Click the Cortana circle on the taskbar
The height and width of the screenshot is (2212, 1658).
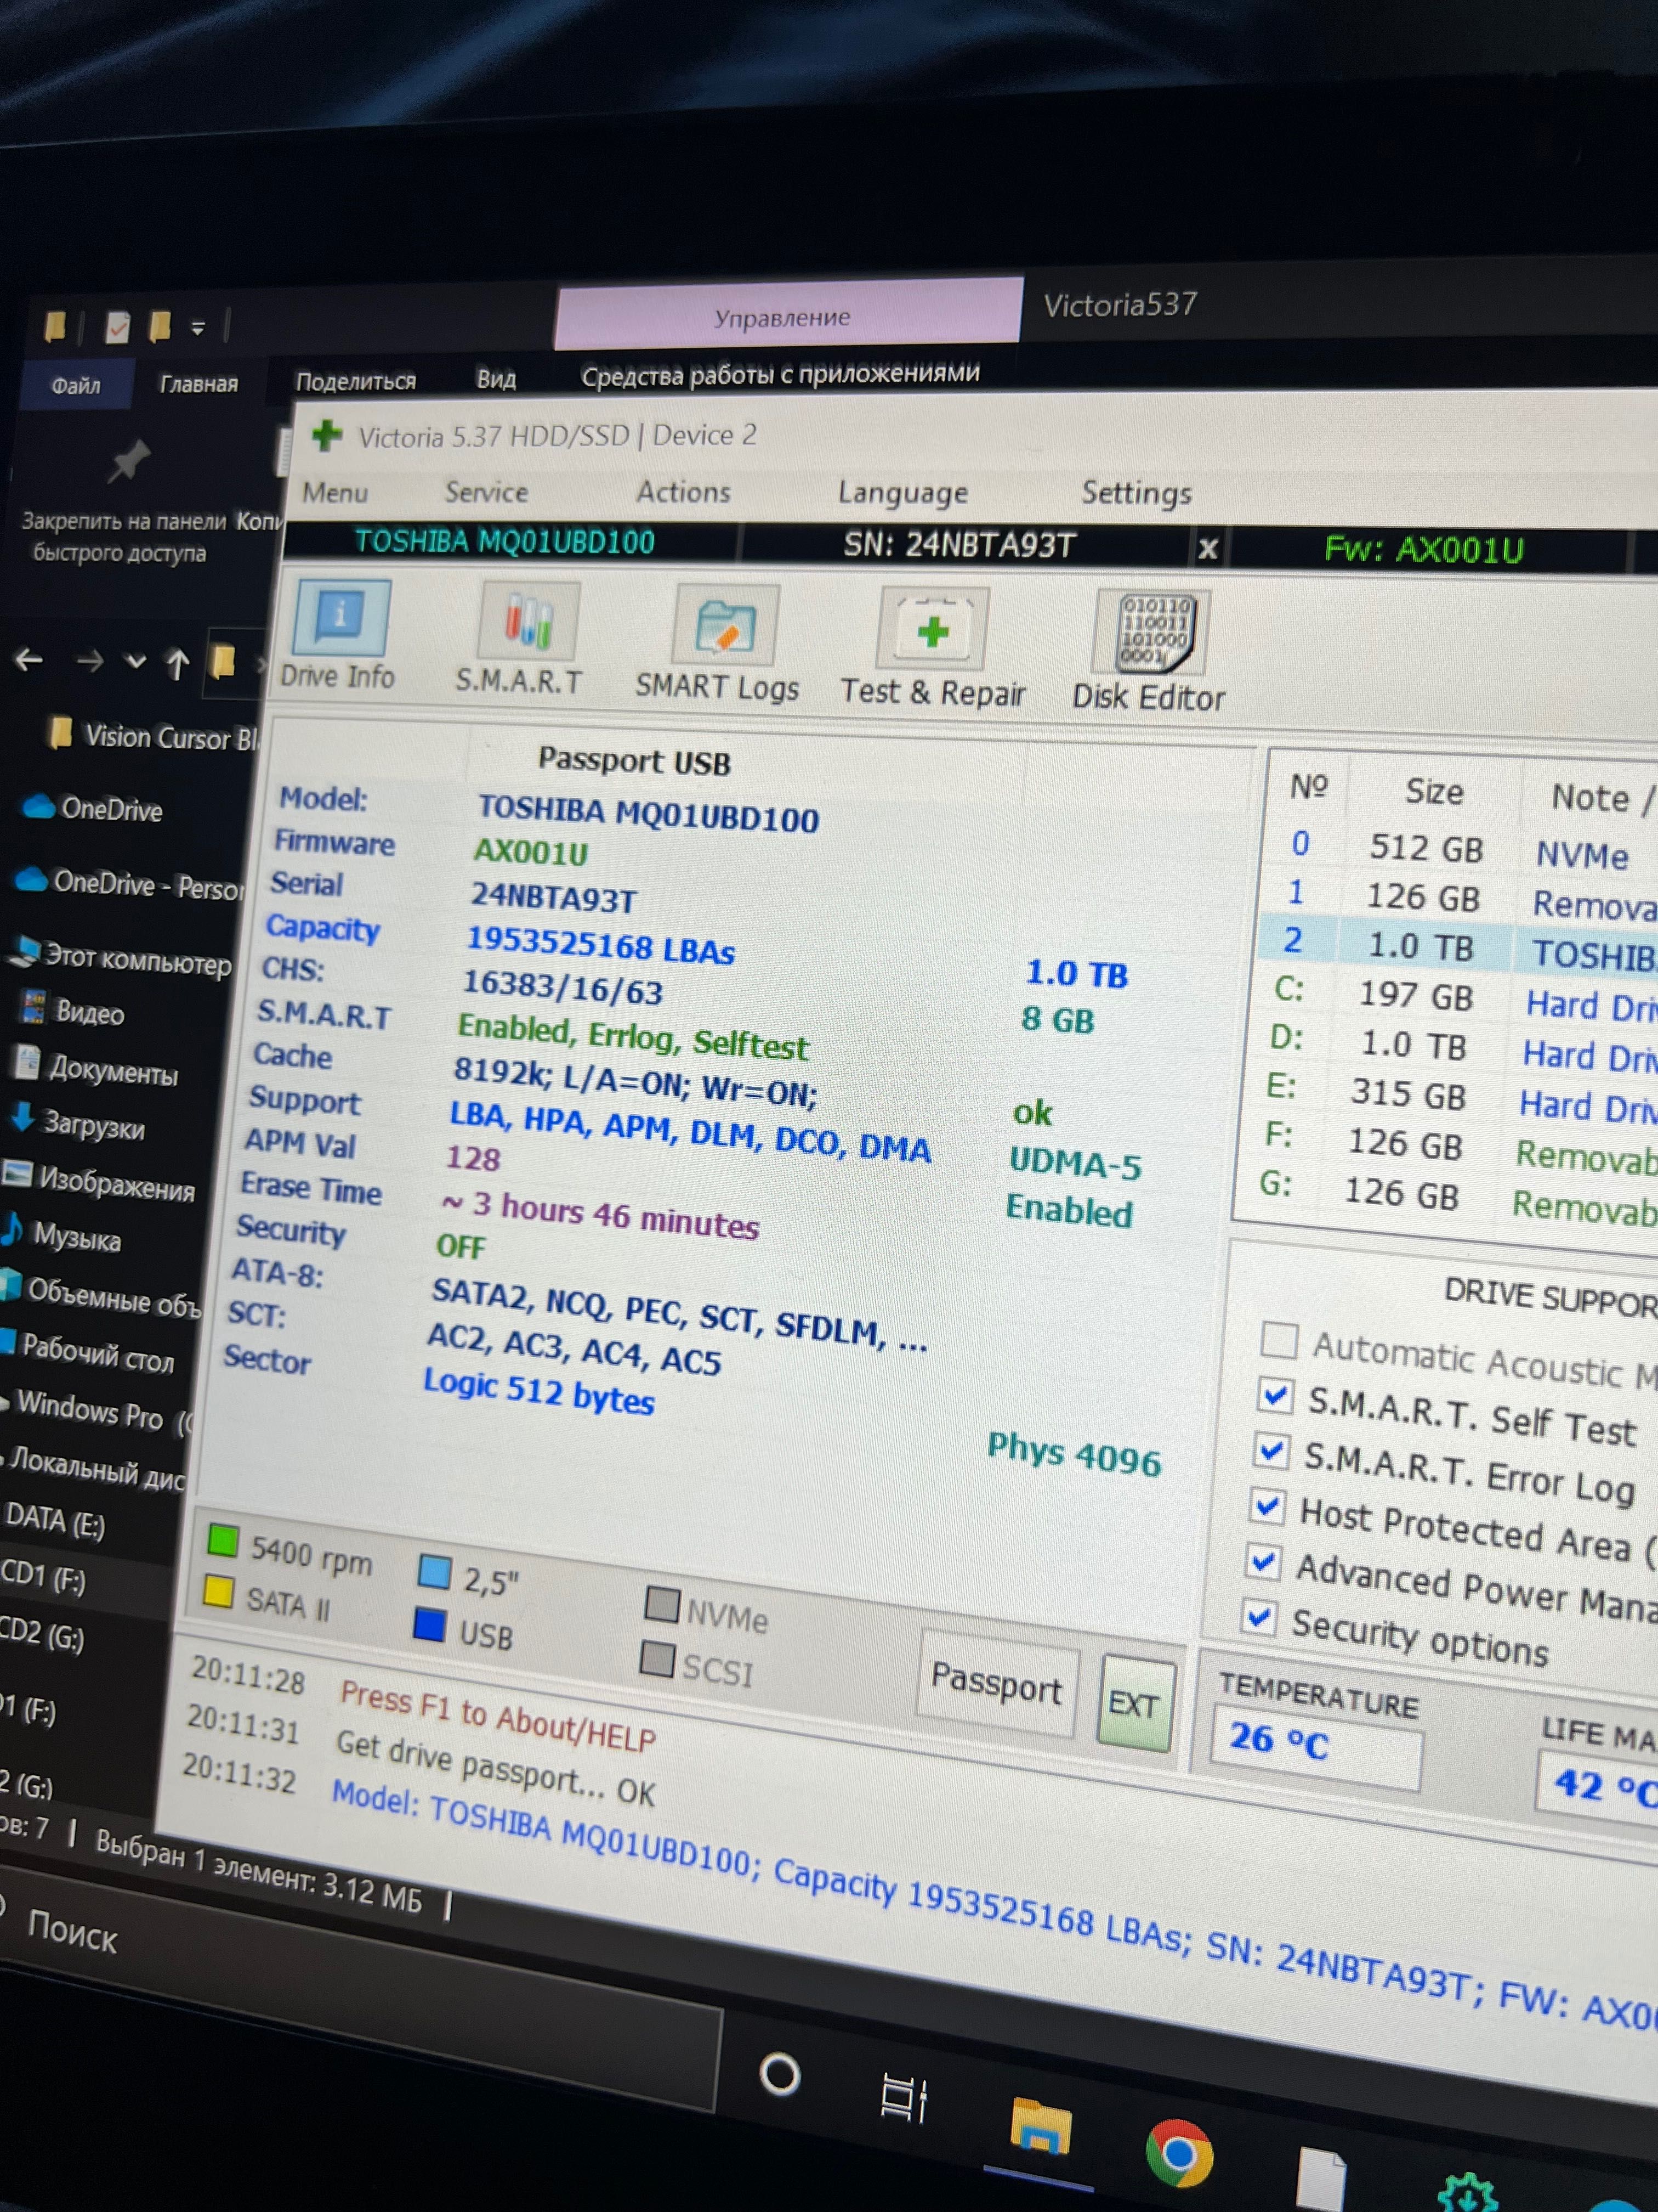[x=780, y=2074]
